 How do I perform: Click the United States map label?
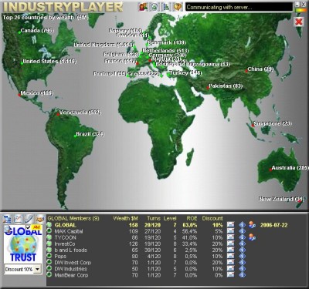point(49,62)
